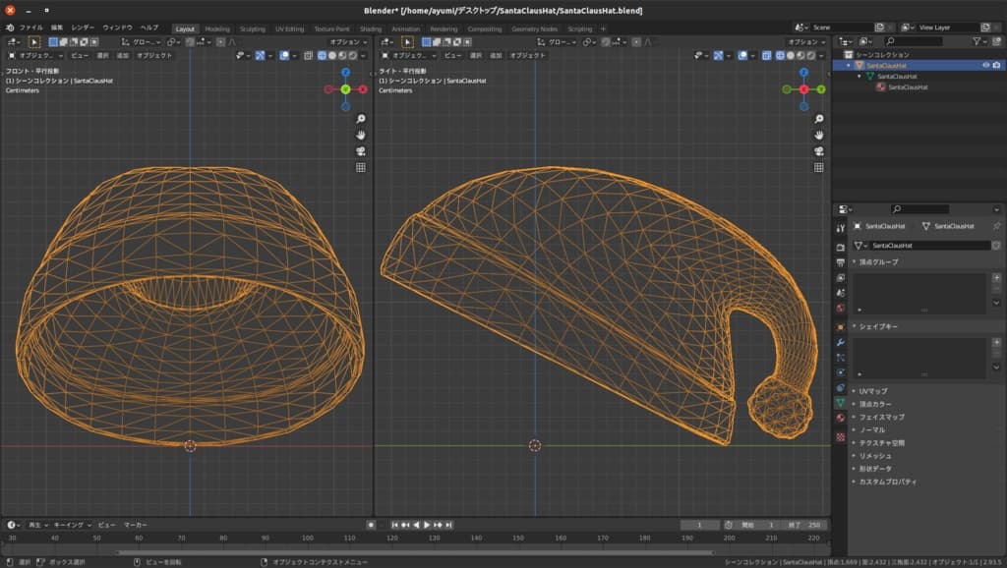Screen dimensions: 1007x568
Task: Open the Object Data properties green triangle tab
Action: click(x=841, y=403)
